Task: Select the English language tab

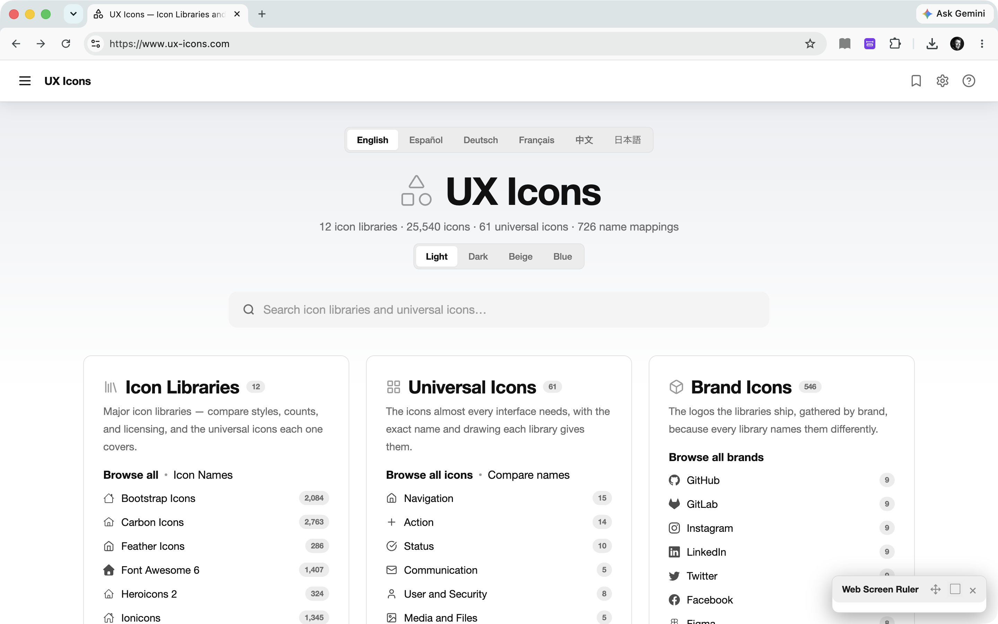Action: (x=373, y=140)
